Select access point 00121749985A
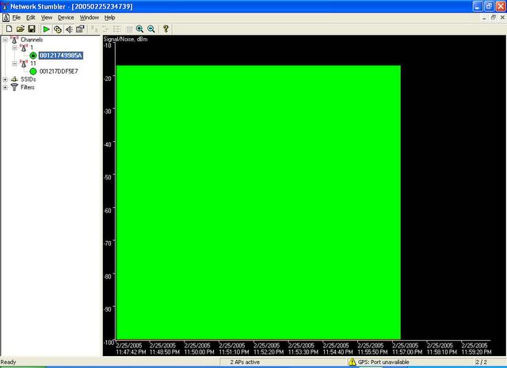This screenshot has width=507, height=368. (x=60, y=56)
